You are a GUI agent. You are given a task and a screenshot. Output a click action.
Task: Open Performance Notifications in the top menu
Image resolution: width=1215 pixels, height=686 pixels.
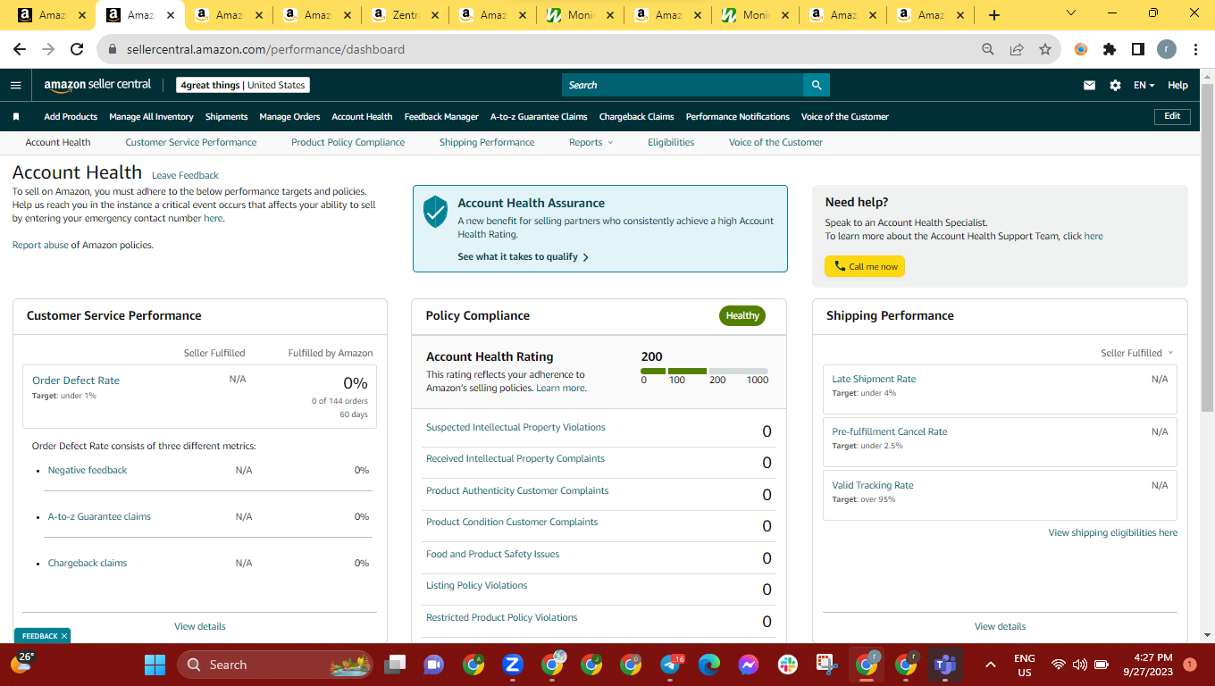click(x=738, y=117)
